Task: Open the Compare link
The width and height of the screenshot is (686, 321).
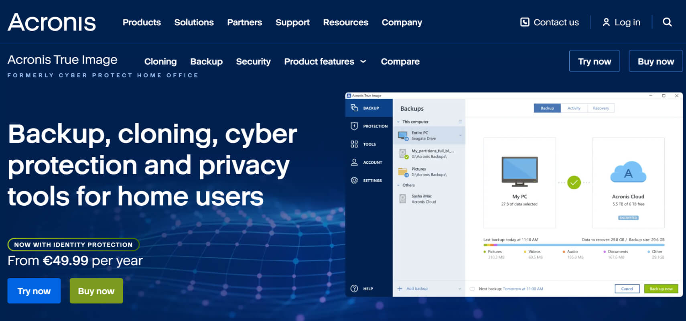Action: (400, 61)
